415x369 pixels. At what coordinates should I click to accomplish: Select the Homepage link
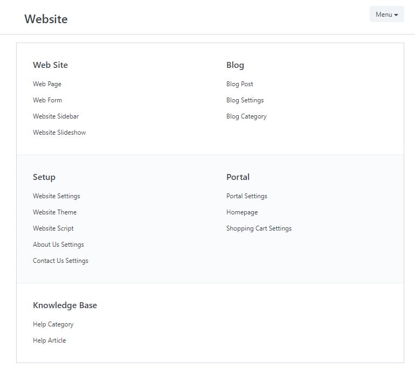tap(242, 212)
